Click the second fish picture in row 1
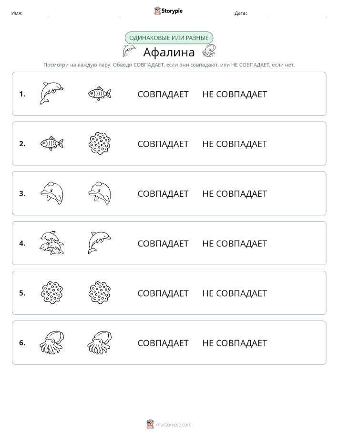Image resolution: width=338 pixels, height=438 pixels. coord(100,94)
